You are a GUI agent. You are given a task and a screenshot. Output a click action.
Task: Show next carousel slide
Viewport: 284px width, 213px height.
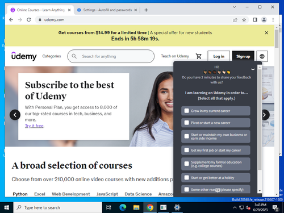click(264, 115)
